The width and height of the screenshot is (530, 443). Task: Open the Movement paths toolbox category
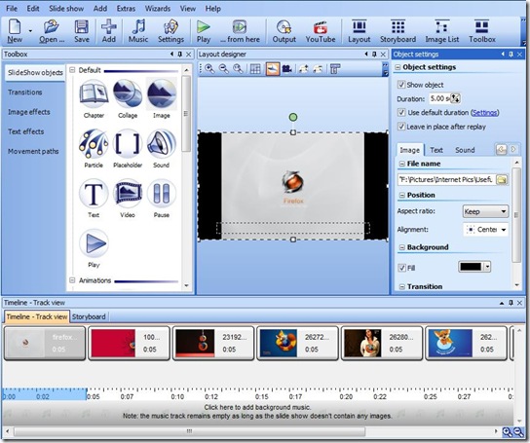pos(33,151)
